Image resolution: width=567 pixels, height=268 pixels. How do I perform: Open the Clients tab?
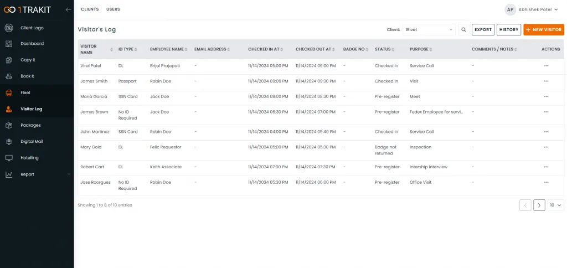(90, 9)
